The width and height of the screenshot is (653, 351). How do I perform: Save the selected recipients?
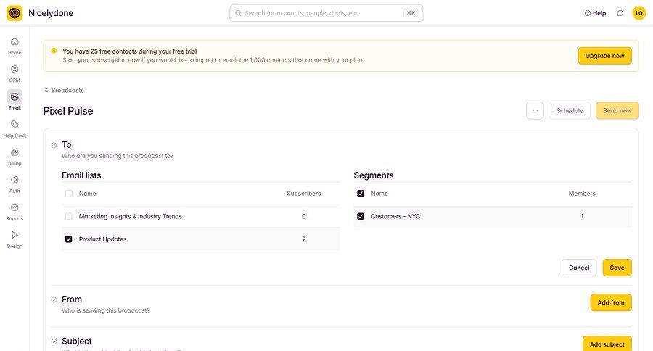617,268
